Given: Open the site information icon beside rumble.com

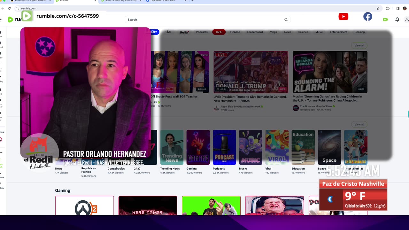Looking at the screenshot, I should click(x=17, y=8).
